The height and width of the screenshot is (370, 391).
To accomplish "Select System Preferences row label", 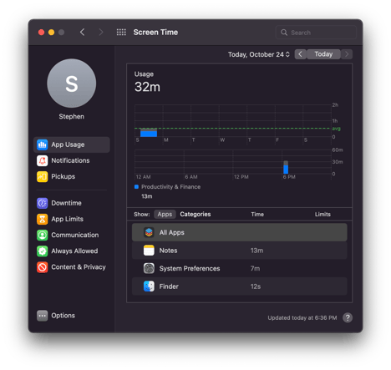I will pos(190,268).
